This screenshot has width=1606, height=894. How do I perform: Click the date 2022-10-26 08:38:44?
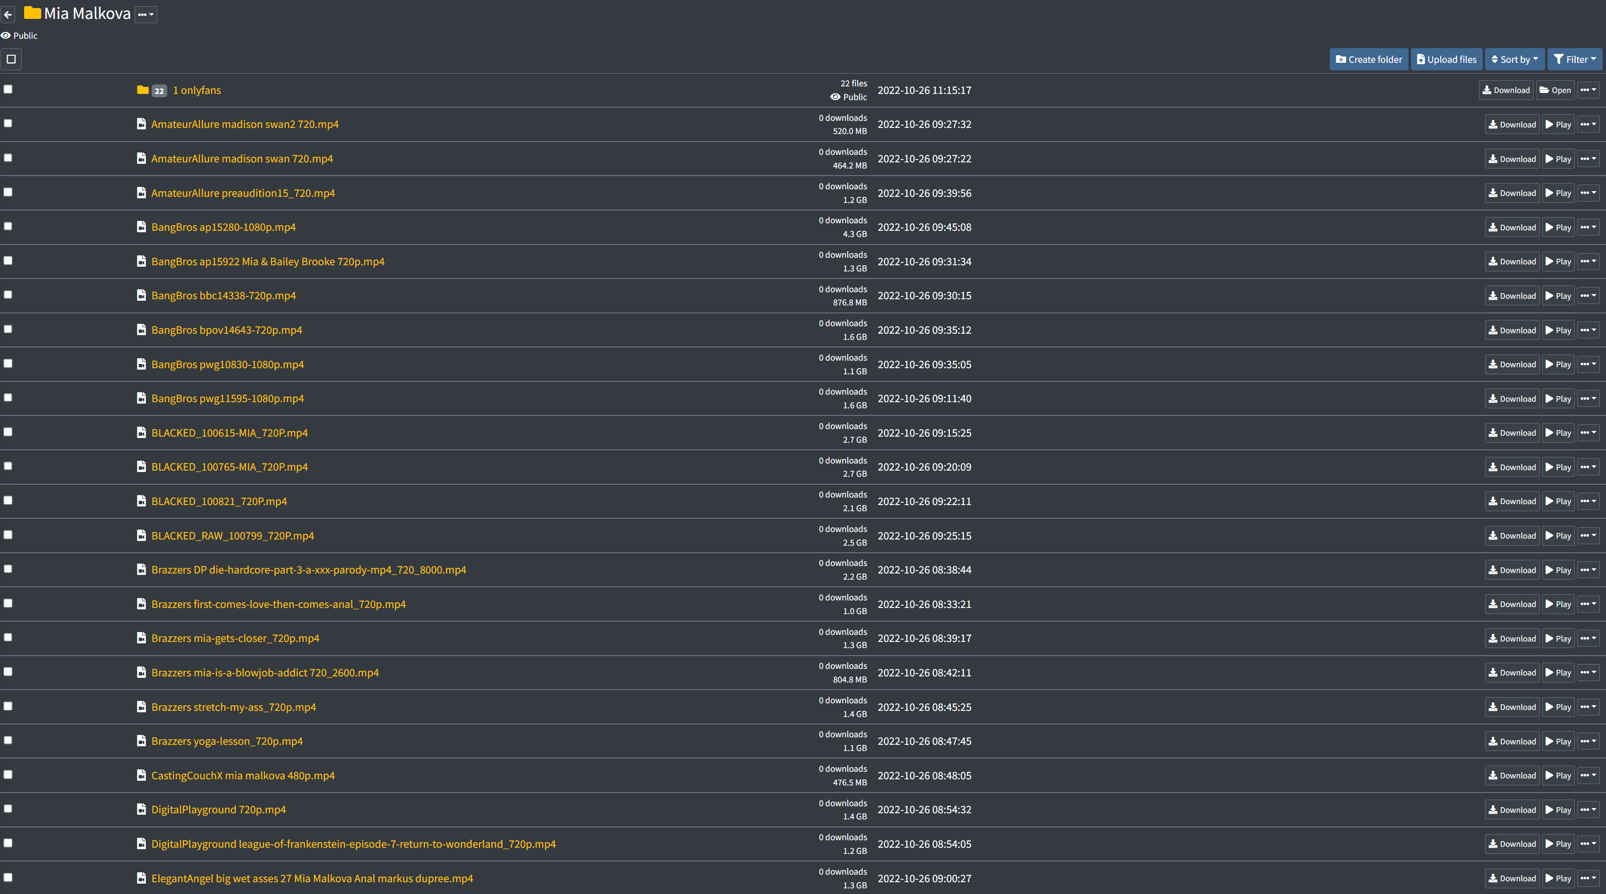(x=924, y=570)
